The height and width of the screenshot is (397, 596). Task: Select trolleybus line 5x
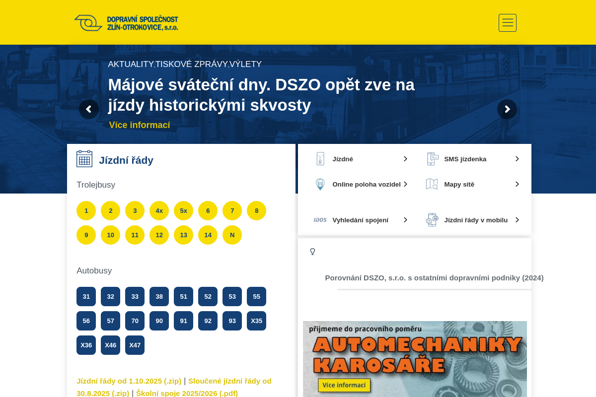pyautogui.click(x=183, y=210)
